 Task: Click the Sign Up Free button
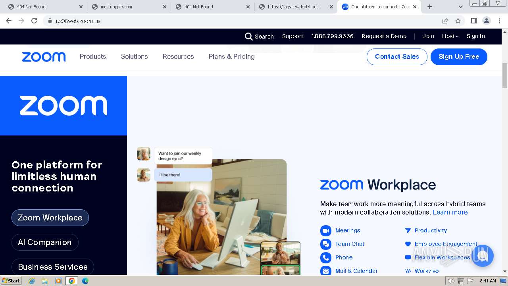(x=459, y=57)
